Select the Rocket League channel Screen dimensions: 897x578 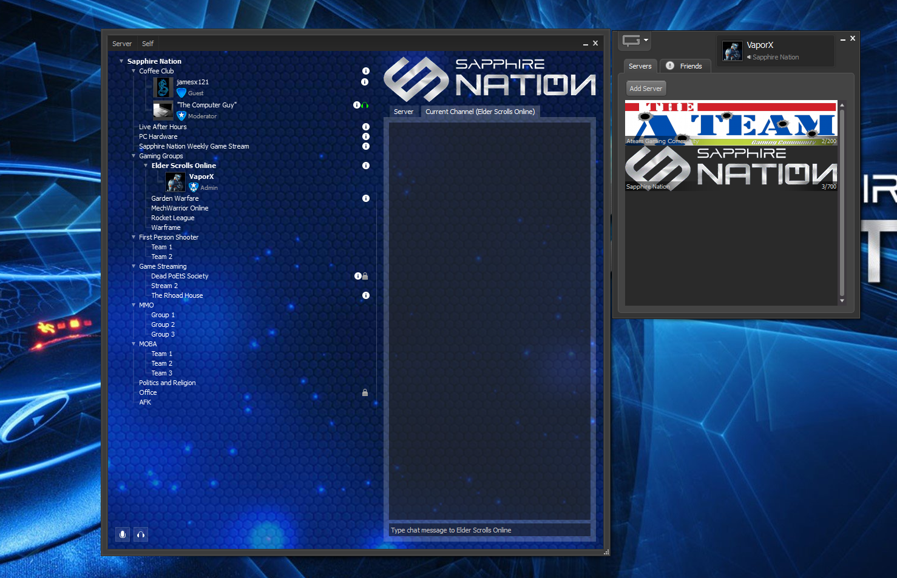click(x=173, y=218)
